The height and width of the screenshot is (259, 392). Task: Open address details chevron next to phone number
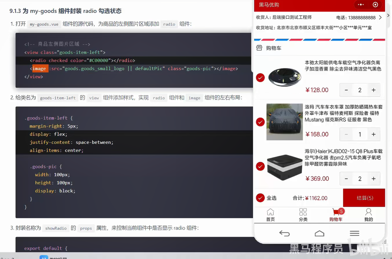click(x=380, y=17)
